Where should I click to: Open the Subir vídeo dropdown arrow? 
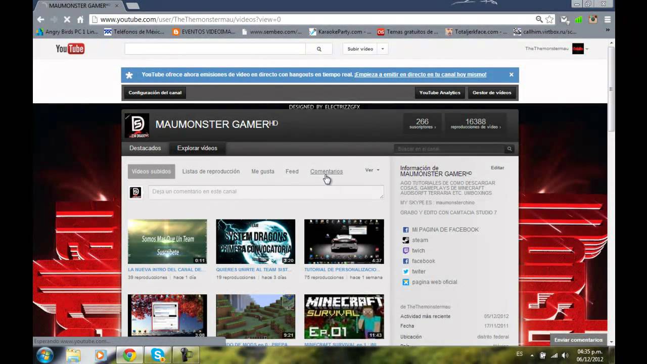pos(383,49)
